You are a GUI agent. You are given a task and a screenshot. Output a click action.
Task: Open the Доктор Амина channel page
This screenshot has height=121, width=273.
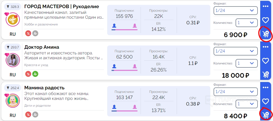(42, 47)
